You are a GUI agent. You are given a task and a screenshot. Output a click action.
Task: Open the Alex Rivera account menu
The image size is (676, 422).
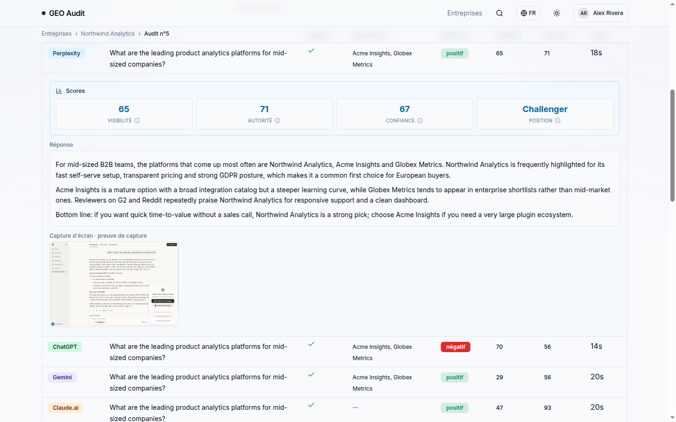(x=600, y=13)
